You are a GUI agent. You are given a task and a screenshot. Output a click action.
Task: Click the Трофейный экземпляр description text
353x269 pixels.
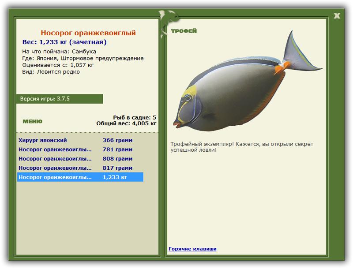tap(241, 147)
